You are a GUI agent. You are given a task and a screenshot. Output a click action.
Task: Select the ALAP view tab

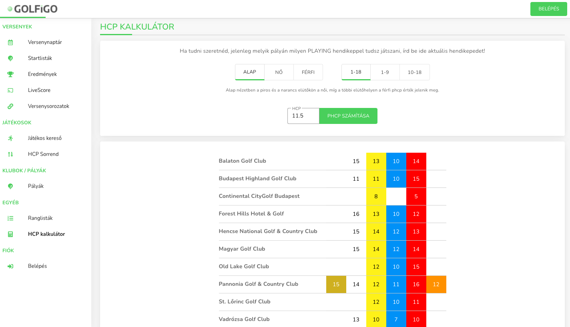[x=250, y=72]
